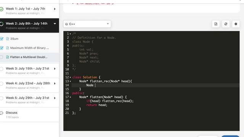Click the Node* child; comment line

coord(90,61)
